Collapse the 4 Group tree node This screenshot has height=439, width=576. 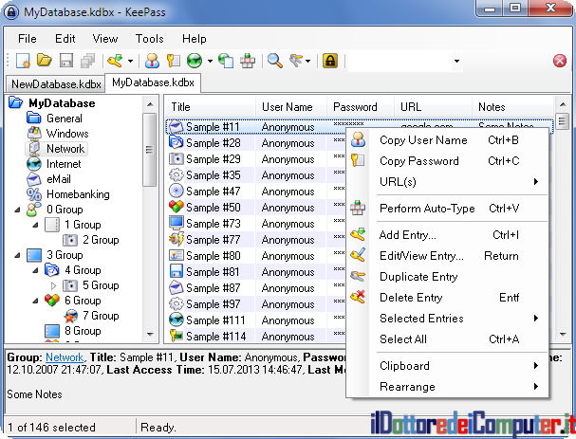pyautogui.click(x=35, y=270)
